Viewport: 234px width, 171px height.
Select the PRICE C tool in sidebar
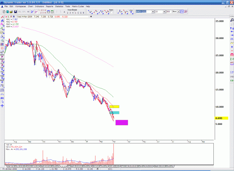[x=2, y=60]
